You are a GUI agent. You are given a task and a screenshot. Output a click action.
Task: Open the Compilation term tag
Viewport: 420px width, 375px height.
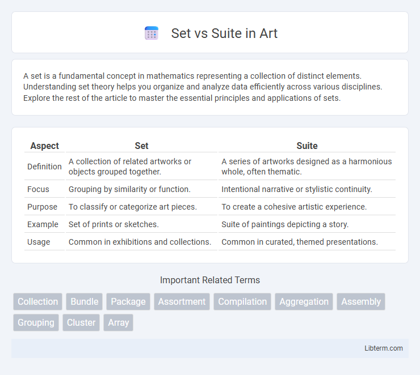(x=242, y=301)
